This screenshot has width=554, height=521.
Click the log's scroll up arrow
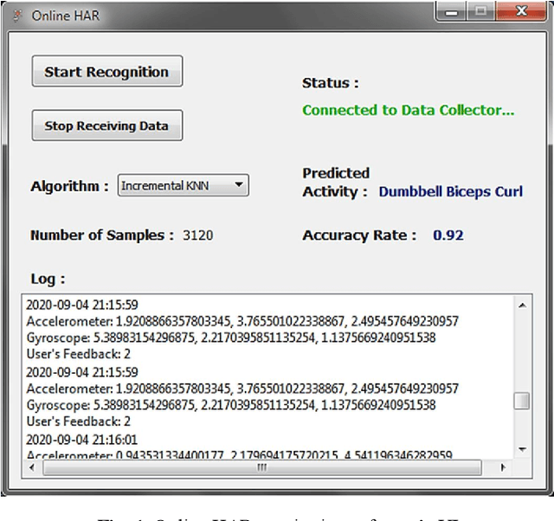[x=521, y=306]
